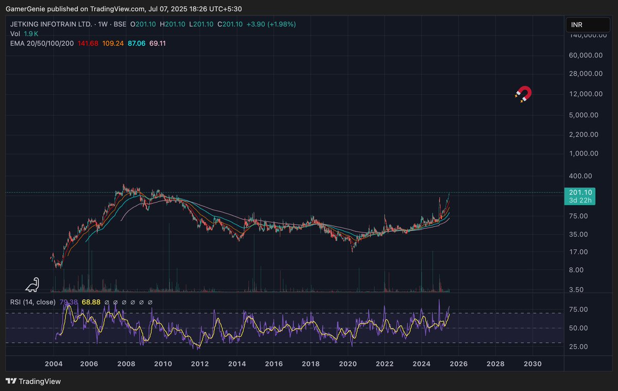Screen dimensions: 618x391
Task: Click the 2006 label on the time axis
Action: (89, 364)
